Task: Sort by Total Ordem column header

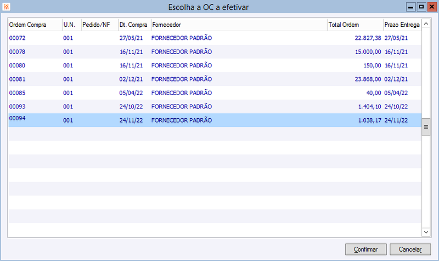Action: point(355,25)
